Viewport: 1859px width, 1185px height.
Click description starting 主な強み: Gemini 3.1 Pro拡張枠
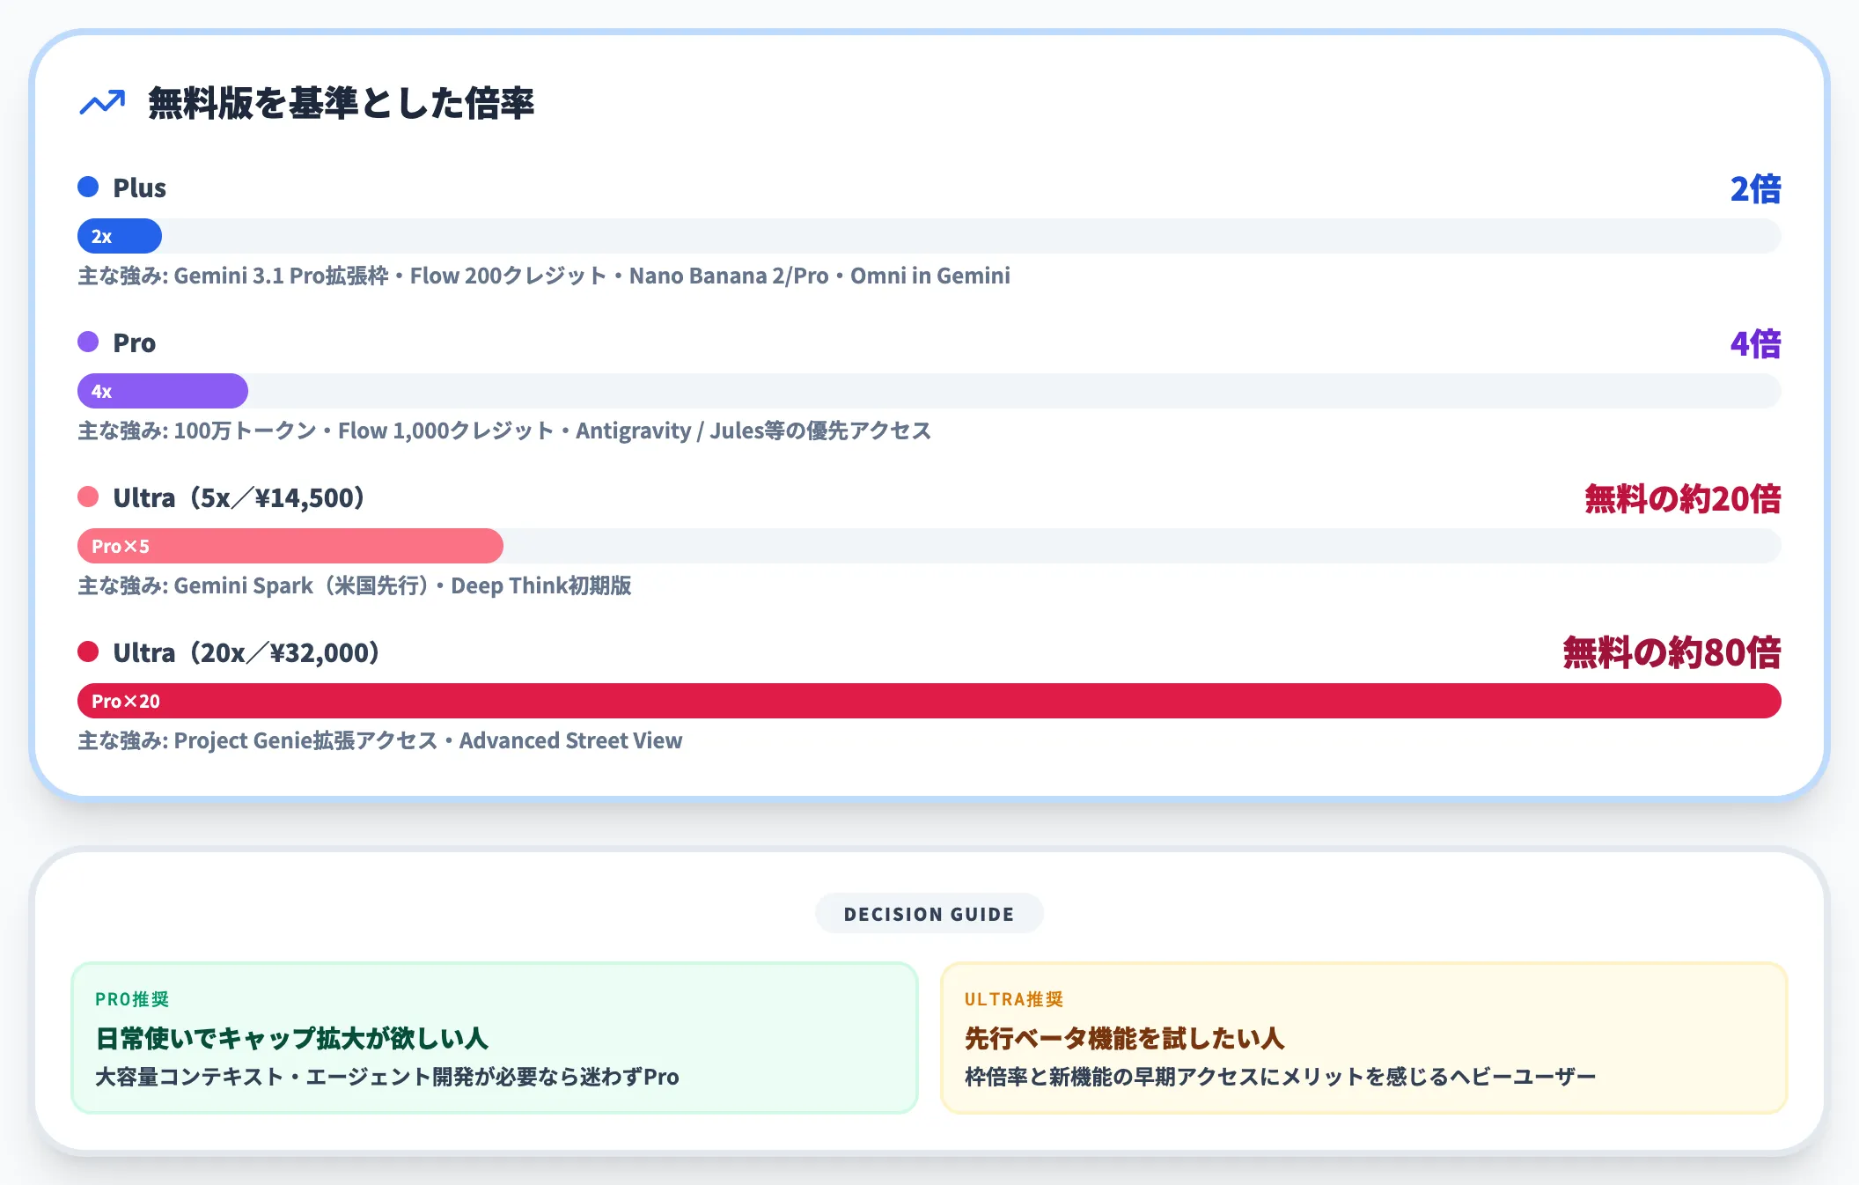(544, 276)
